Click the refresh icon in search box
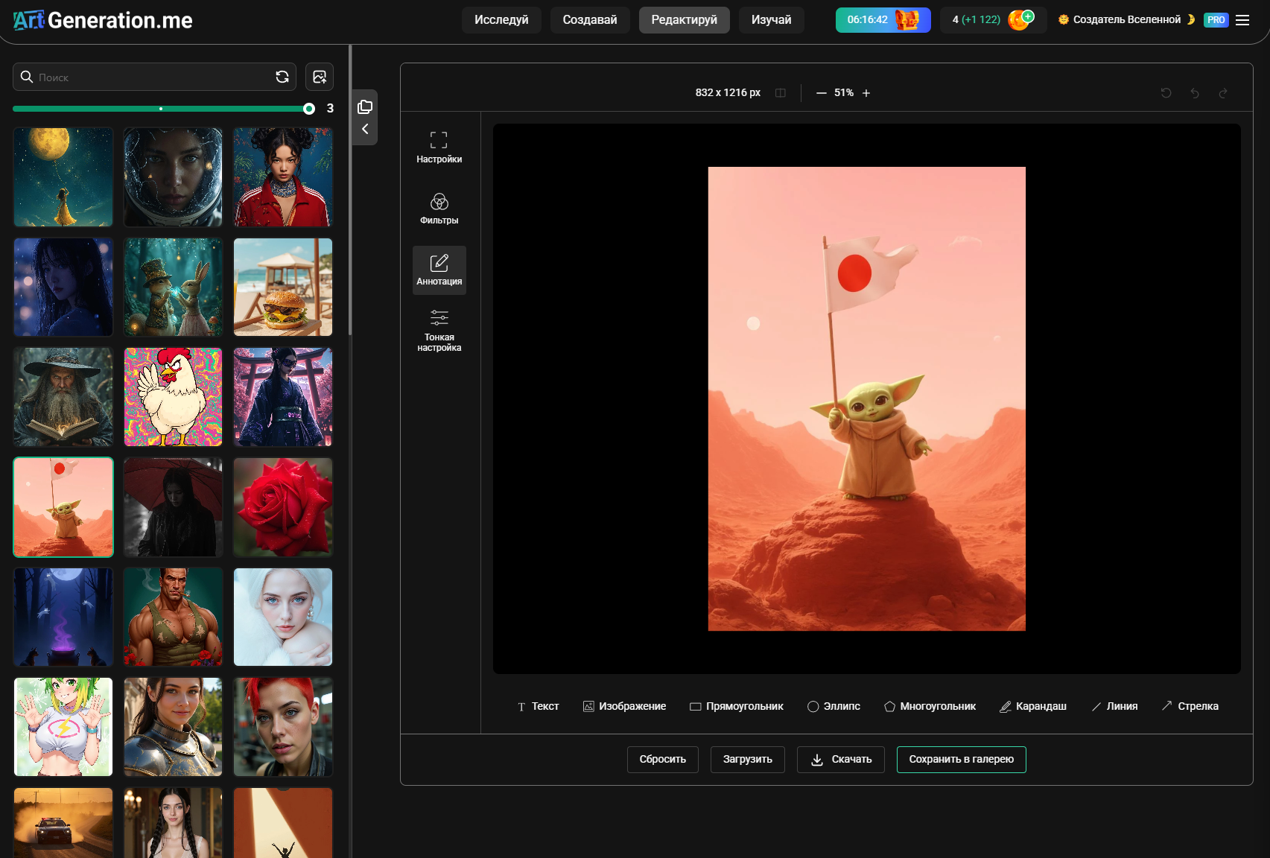1270x858 pixels. click(x=282, y=77)
